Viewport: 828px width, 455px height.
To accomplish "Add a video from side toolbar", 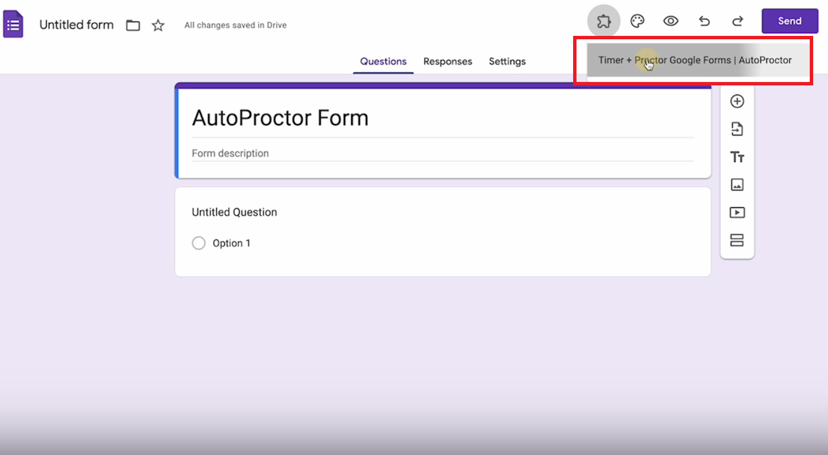I will point(737,212).
